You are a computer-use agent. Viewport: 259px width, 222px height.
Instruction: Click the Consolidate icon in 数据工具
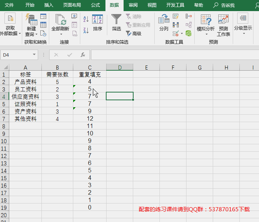point(189,16)
